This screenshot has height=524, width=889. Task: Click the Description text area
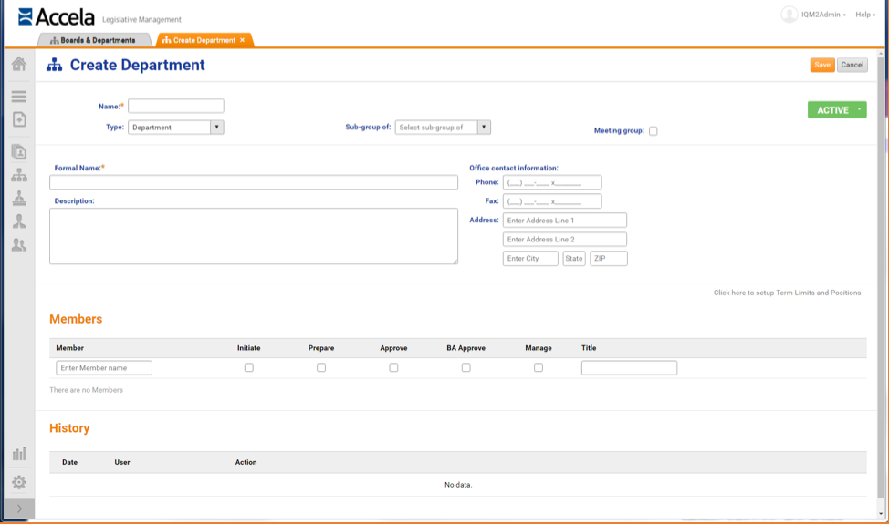click(x=254, y=236)
